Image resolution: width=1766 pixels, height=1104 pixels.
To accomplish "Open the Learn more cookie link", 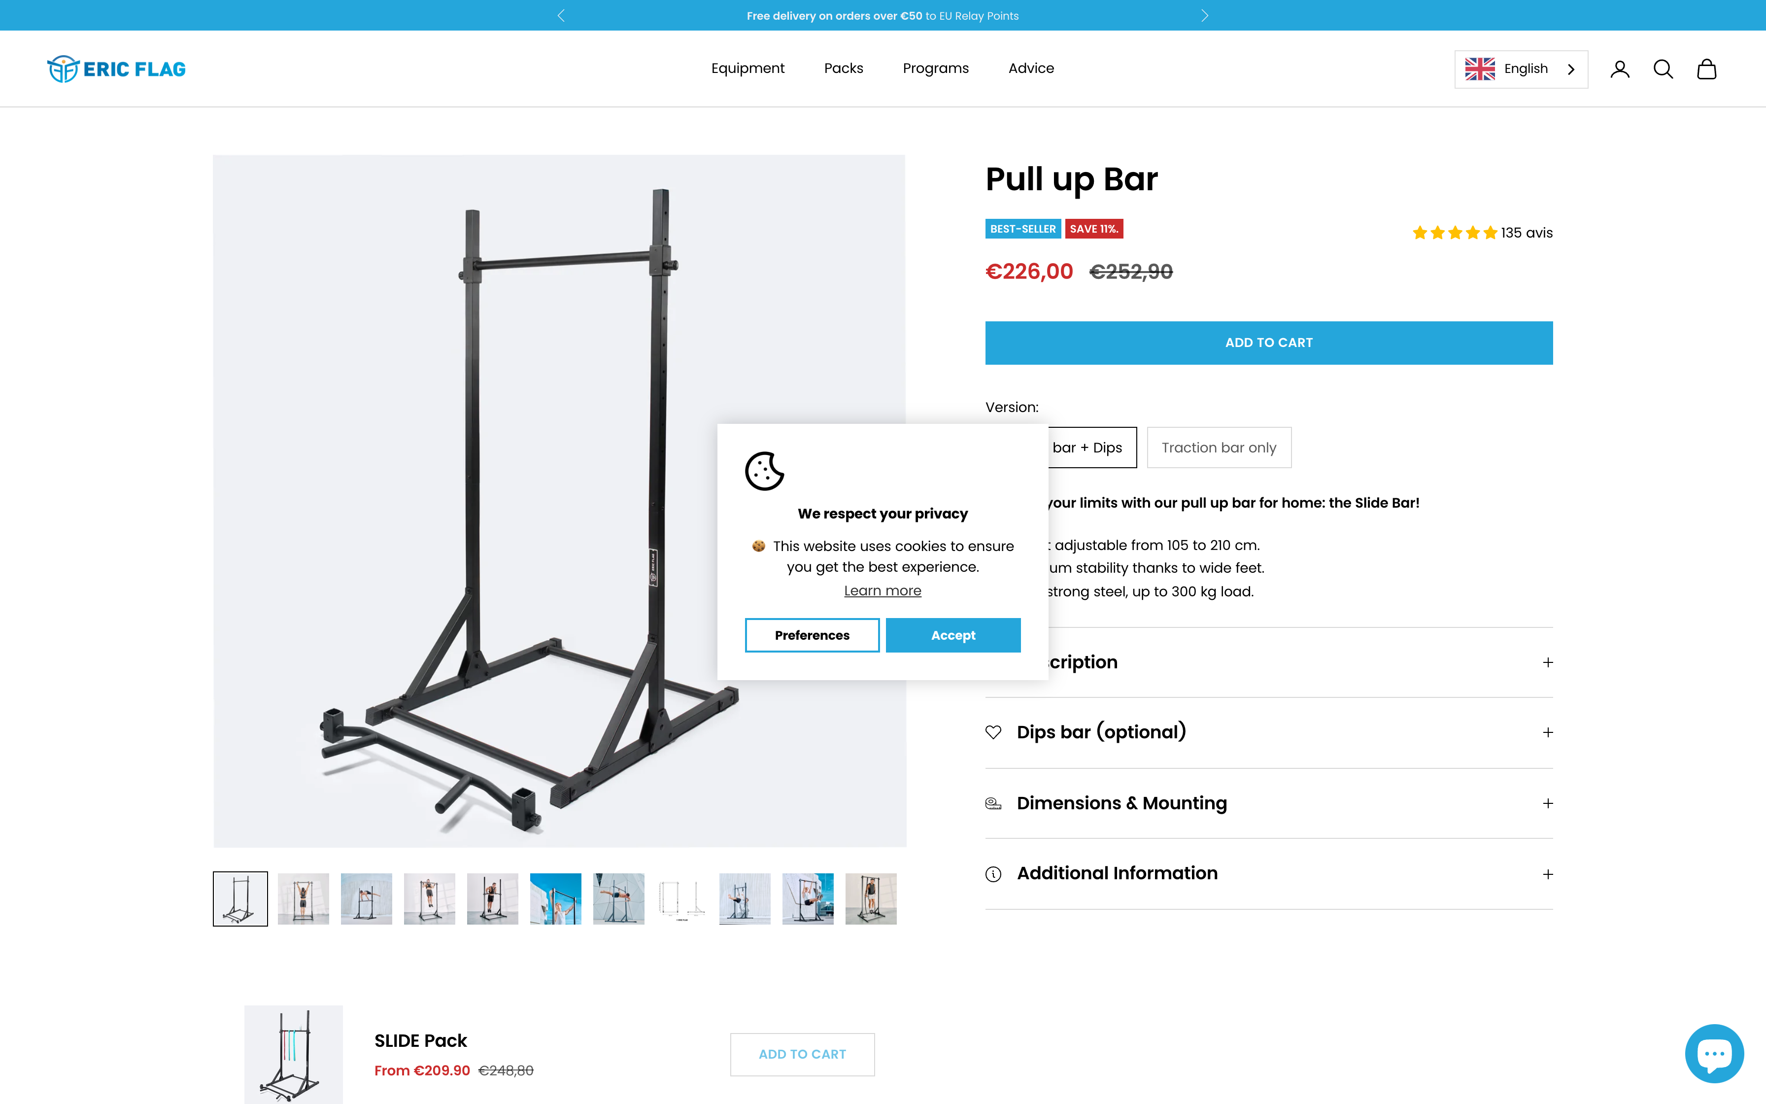I will pos(883,590).
